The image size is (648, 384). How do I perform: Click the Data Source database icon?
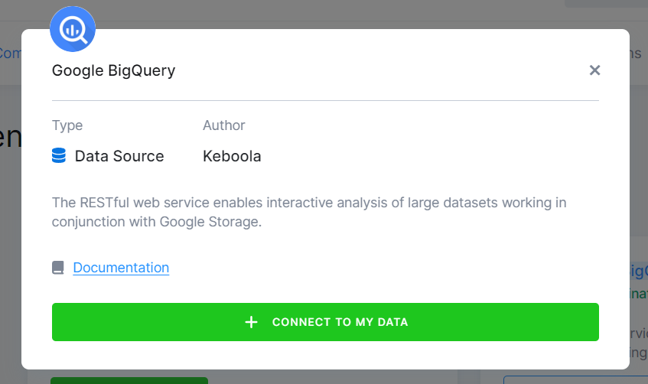tap(59, 156)
